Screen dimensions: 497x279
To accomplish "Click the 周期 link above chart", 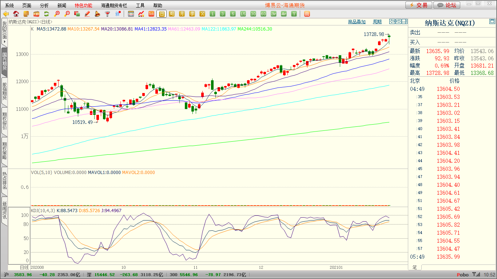I will [377, 22].
